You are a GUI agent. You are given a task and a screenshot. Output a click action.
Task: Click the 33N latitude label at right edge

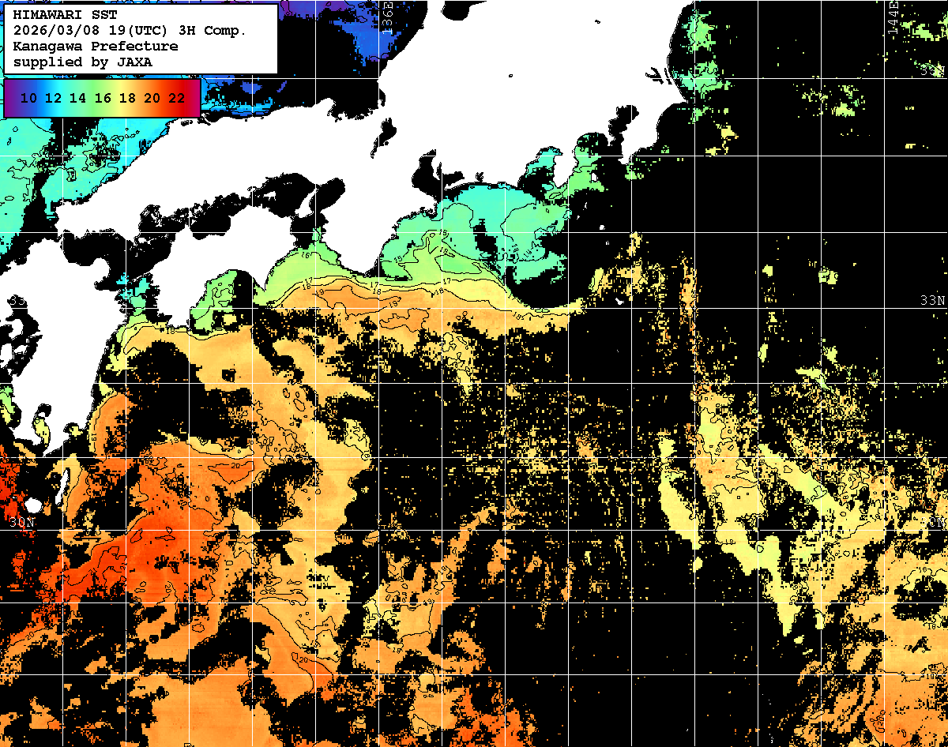pos(932,301)
